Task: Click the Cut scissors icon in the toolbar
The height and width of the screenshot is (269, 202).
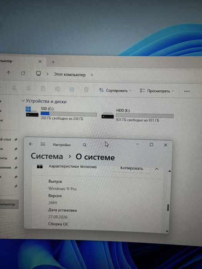Action: coord(14,88)
